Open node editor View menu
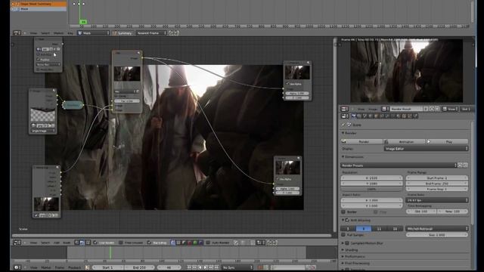The height and width of the screenshot is (272, 484). pyautogui.click(x=33, y=243)
